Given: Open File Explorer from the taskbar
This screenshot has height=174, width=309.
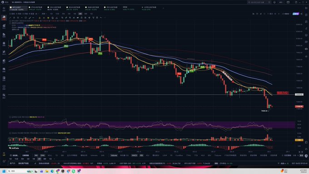Looking at the screenshot, I should [47, 171].
